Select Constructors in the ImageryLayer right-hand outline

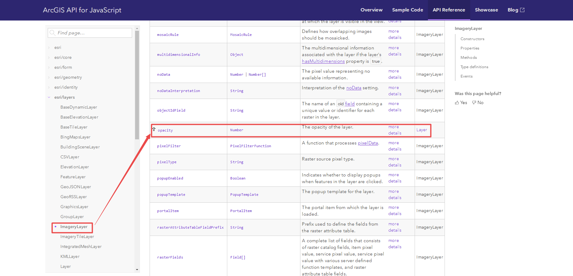472,39
